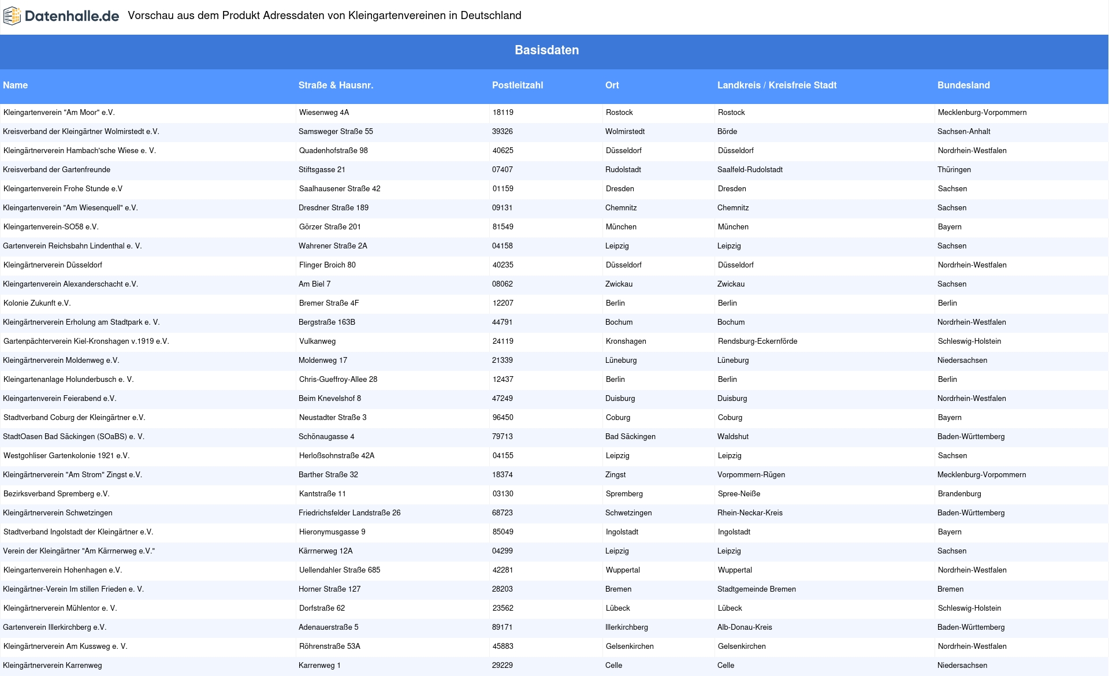
Task: Click Kleingärtnerverein Hambach'sche Wiese e. V.
Action: coord(80,151)
